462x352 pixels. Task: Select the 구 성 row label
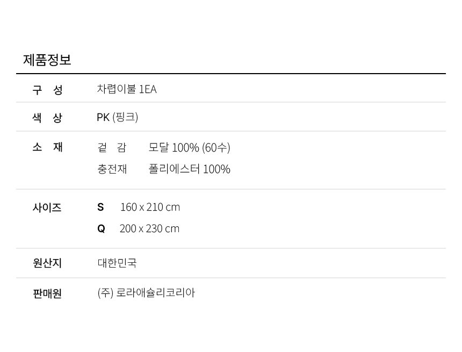[x=47, y=90]
